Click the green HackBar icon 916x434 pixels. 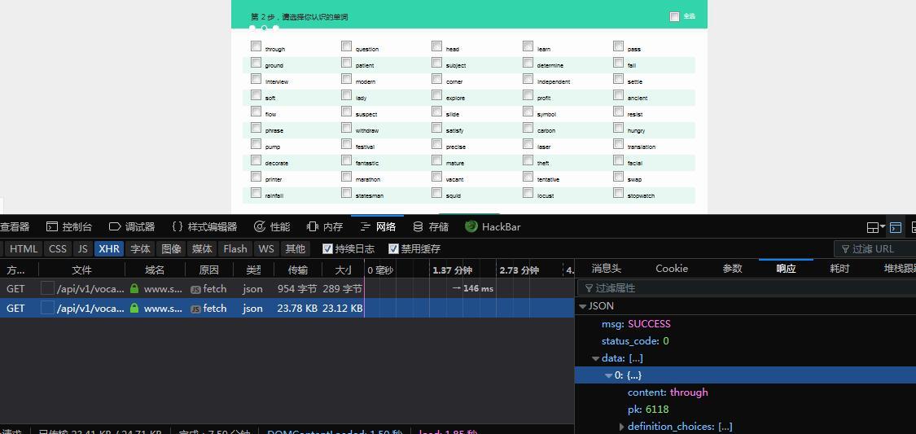click(471, 226)
